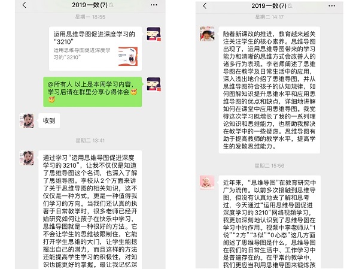Go back from left chat screen
The height and width of the screenshot is (269, 359).
click(25, 5)
